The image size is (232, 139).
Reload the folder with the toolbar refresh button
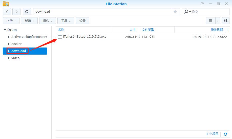[27, 12]
